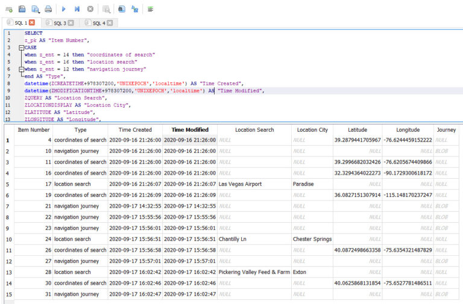Click the save results view icon

pyautogui.click(x=106, y=9)
